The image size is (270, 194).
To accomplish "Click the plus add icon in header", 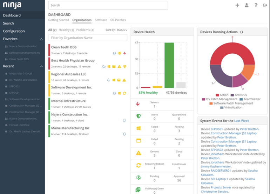I will 237,5.
